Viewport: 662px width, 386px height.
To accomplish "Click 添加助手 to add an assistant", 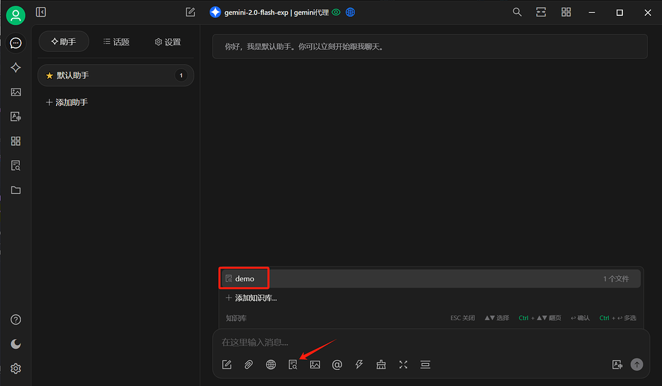I will [67, 102].
